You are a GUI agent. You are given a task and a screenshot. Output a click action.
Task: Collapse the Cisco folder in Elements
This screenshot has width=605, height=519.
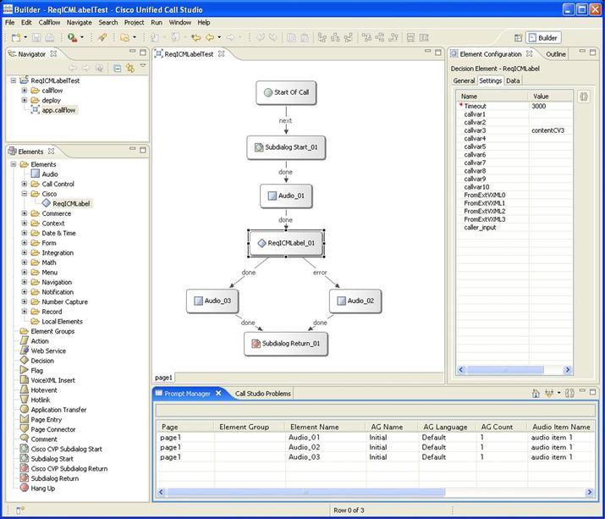(x=25, y=194)
